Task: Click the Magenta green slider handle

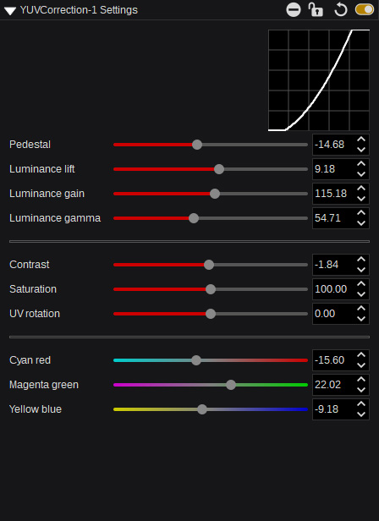Action: pyautogui.click(x=231, y=385)
